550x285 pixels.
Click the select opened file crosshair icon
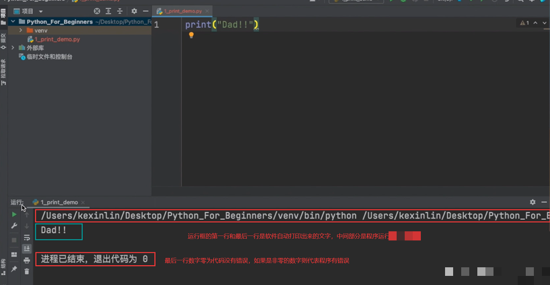click(x=97, y=11)
